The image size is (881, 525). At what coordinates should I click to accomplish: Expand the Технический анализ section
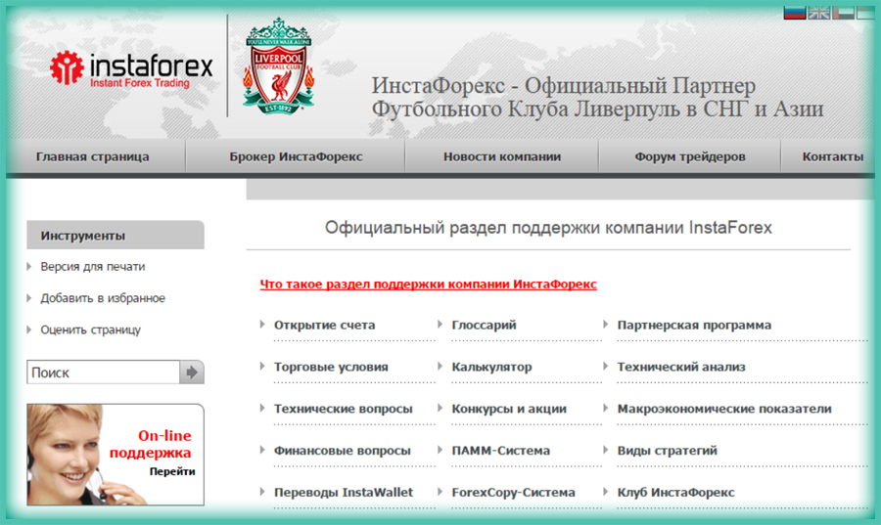[x=681, y=368]
